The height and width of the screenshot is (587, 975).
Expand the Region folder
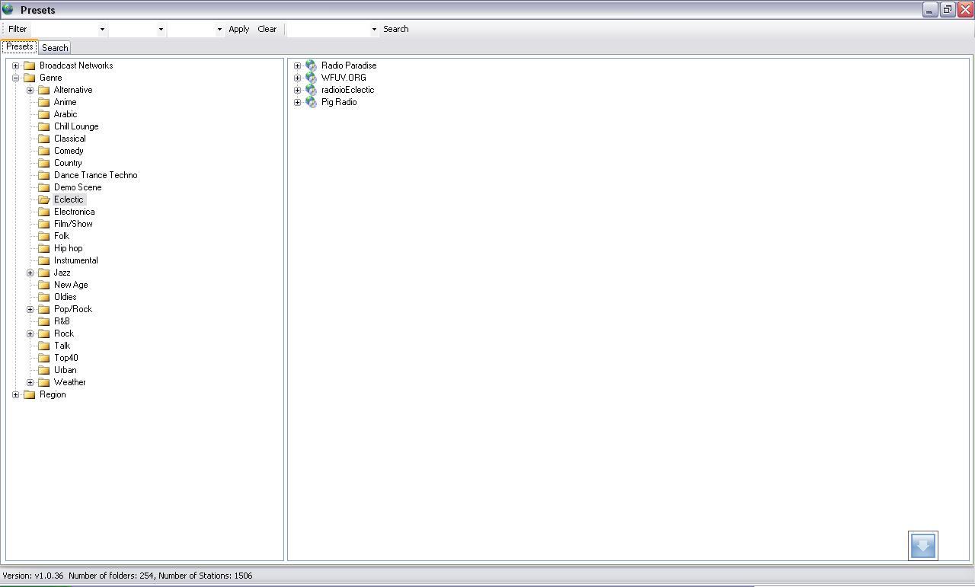16,394
